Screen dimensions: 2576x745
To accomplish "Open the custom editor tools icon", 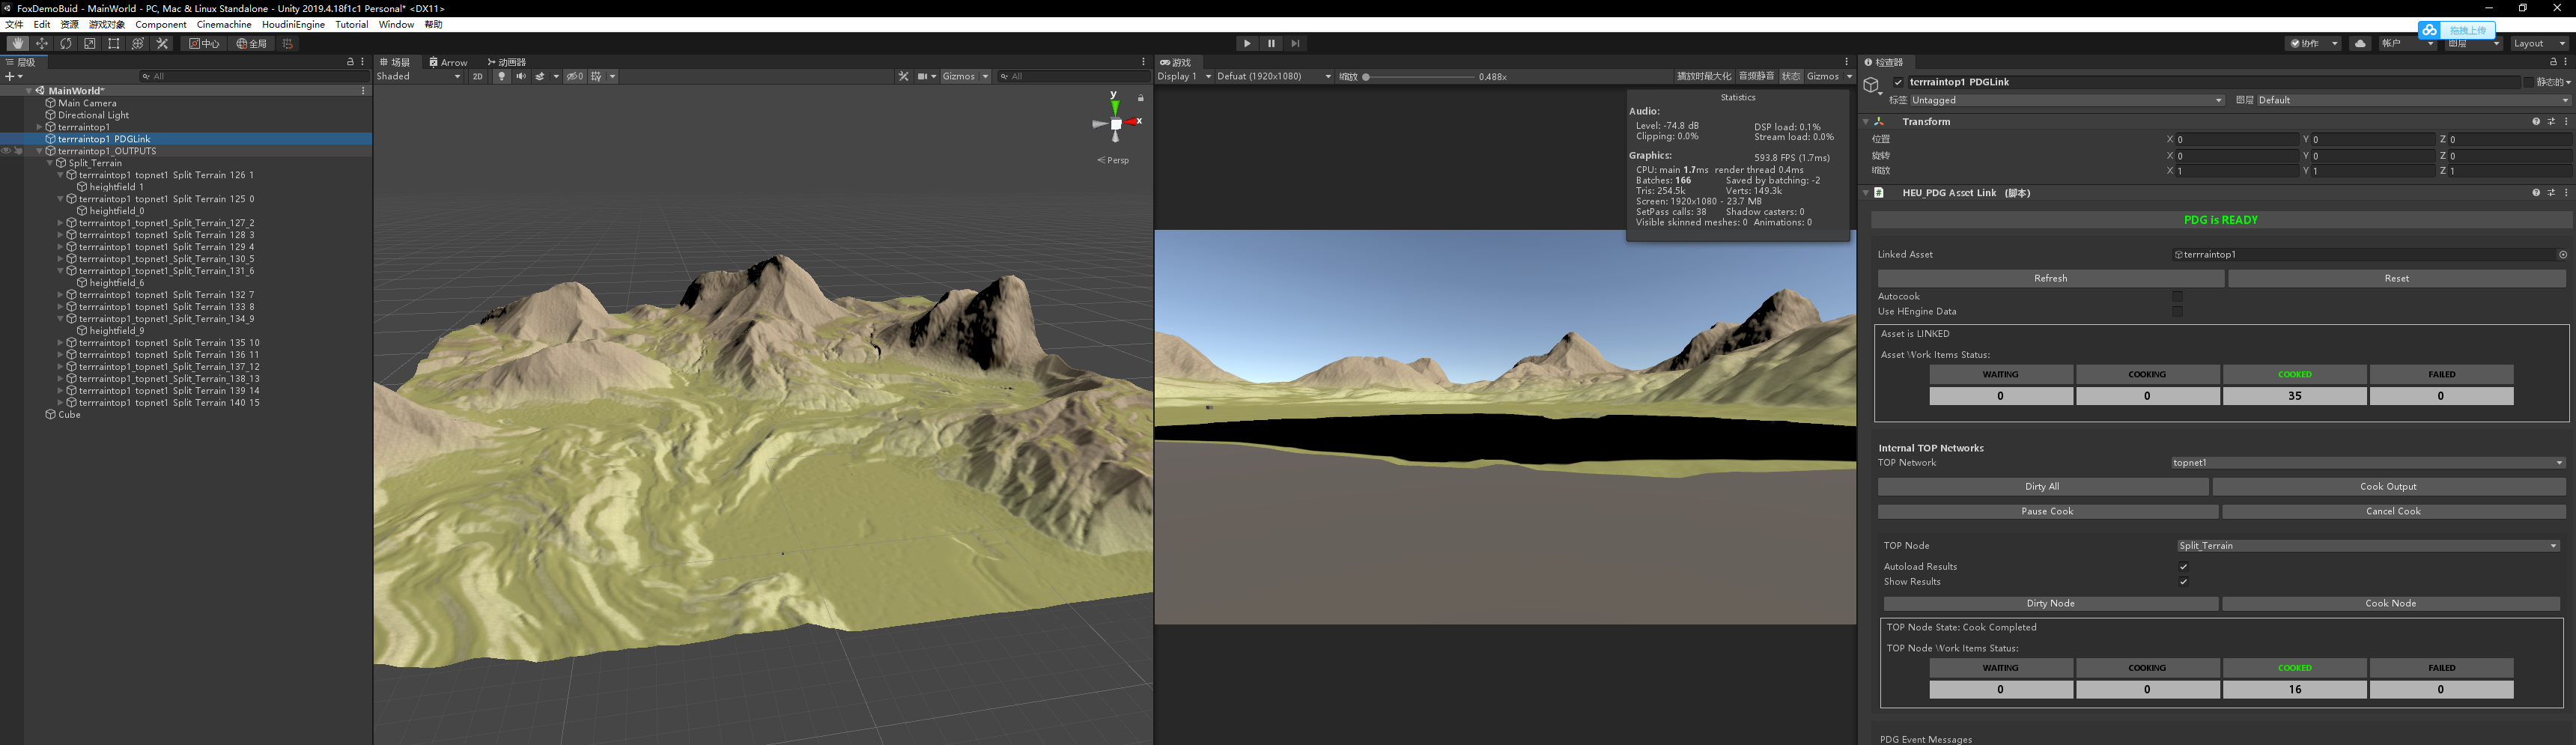I will (163, 44).
